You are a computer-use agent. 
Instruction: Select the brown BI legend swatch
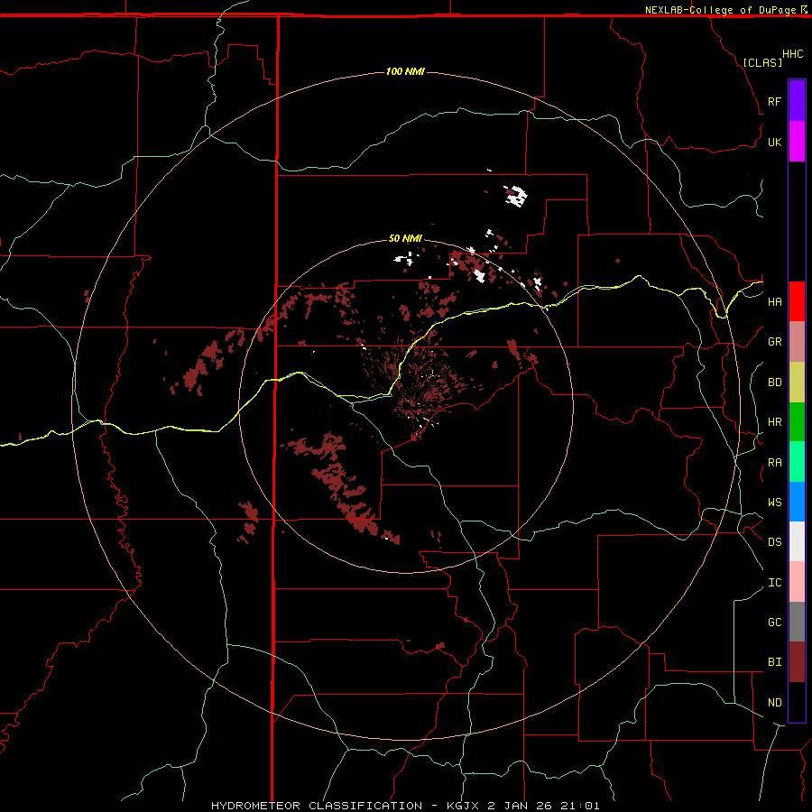[797, 662]
